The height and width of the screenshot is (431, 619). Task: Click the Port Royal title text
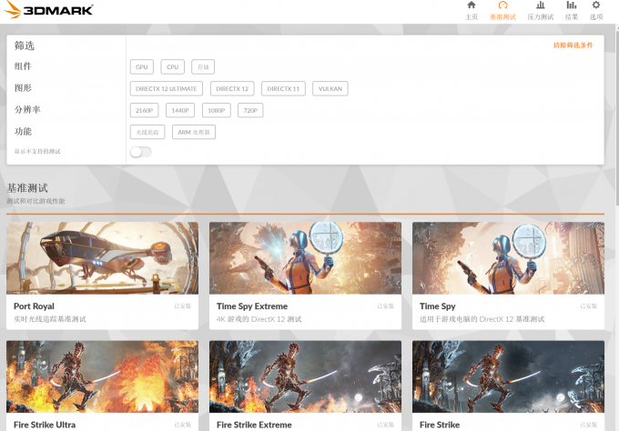click(x=34, y=306)
